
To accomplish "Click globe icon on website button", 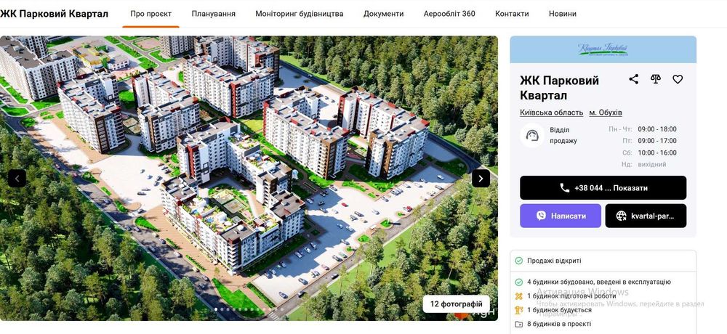I will pos(622,216).
